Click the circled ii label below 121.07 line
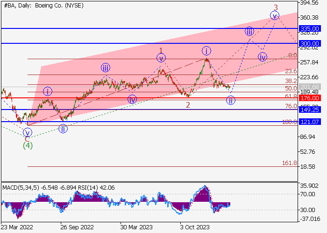 [x=63, y=129]
